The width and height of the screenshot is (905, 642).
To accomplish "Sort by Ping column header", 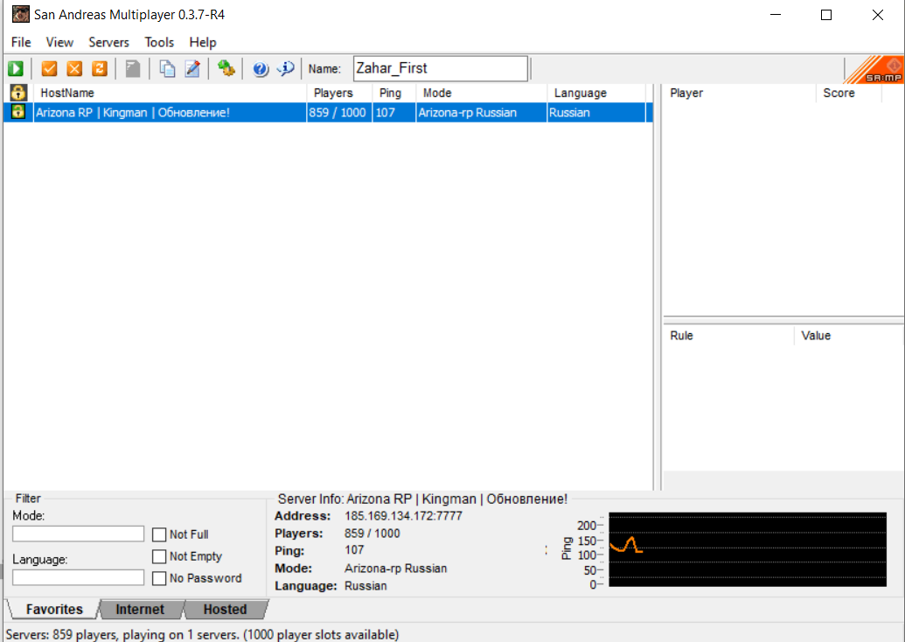I will [x=394, y=93].
